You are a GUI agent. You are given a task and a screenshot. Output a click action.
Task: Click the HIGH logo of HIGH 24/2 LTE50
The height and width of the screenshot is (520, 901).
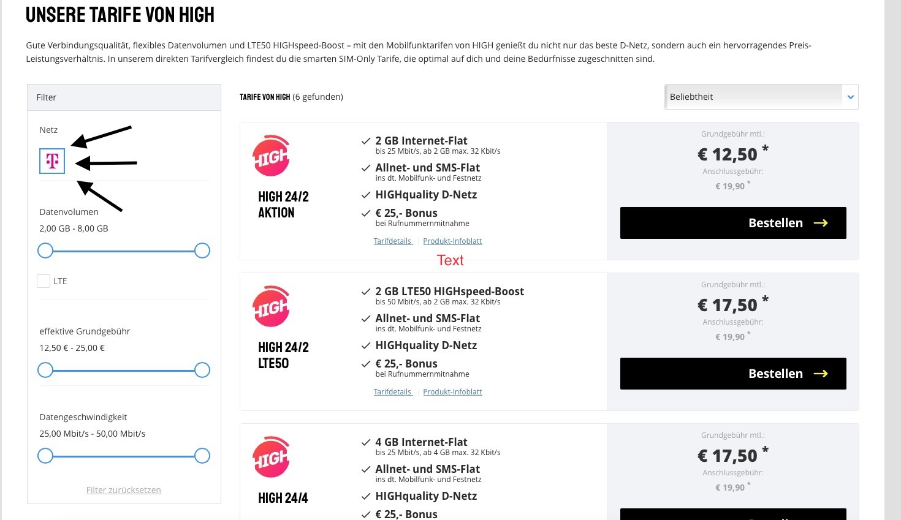[271, 306]
